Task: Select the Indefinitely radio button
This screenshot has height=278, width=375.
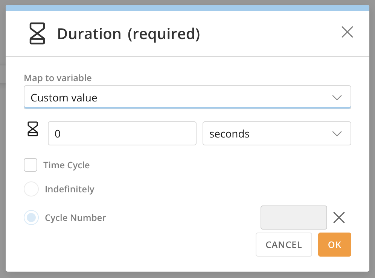Action: (31, 189)
